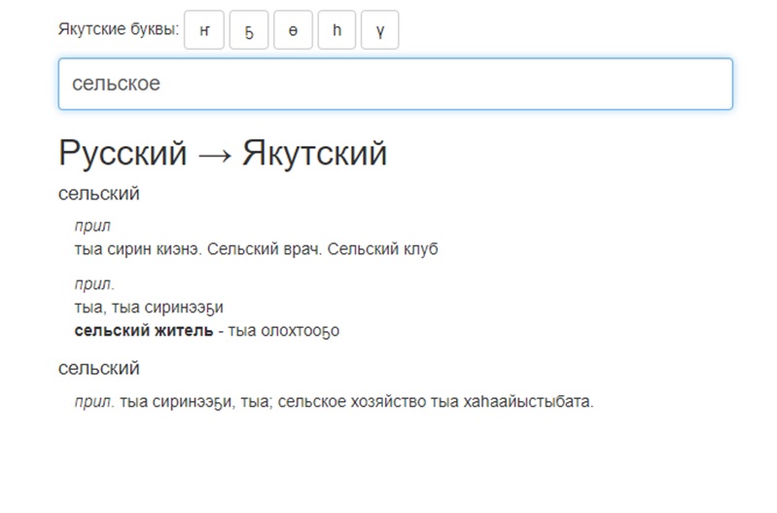Insert the Yakut letter ү
Viewport: 777px width, 513px height.
pos(379,30)
